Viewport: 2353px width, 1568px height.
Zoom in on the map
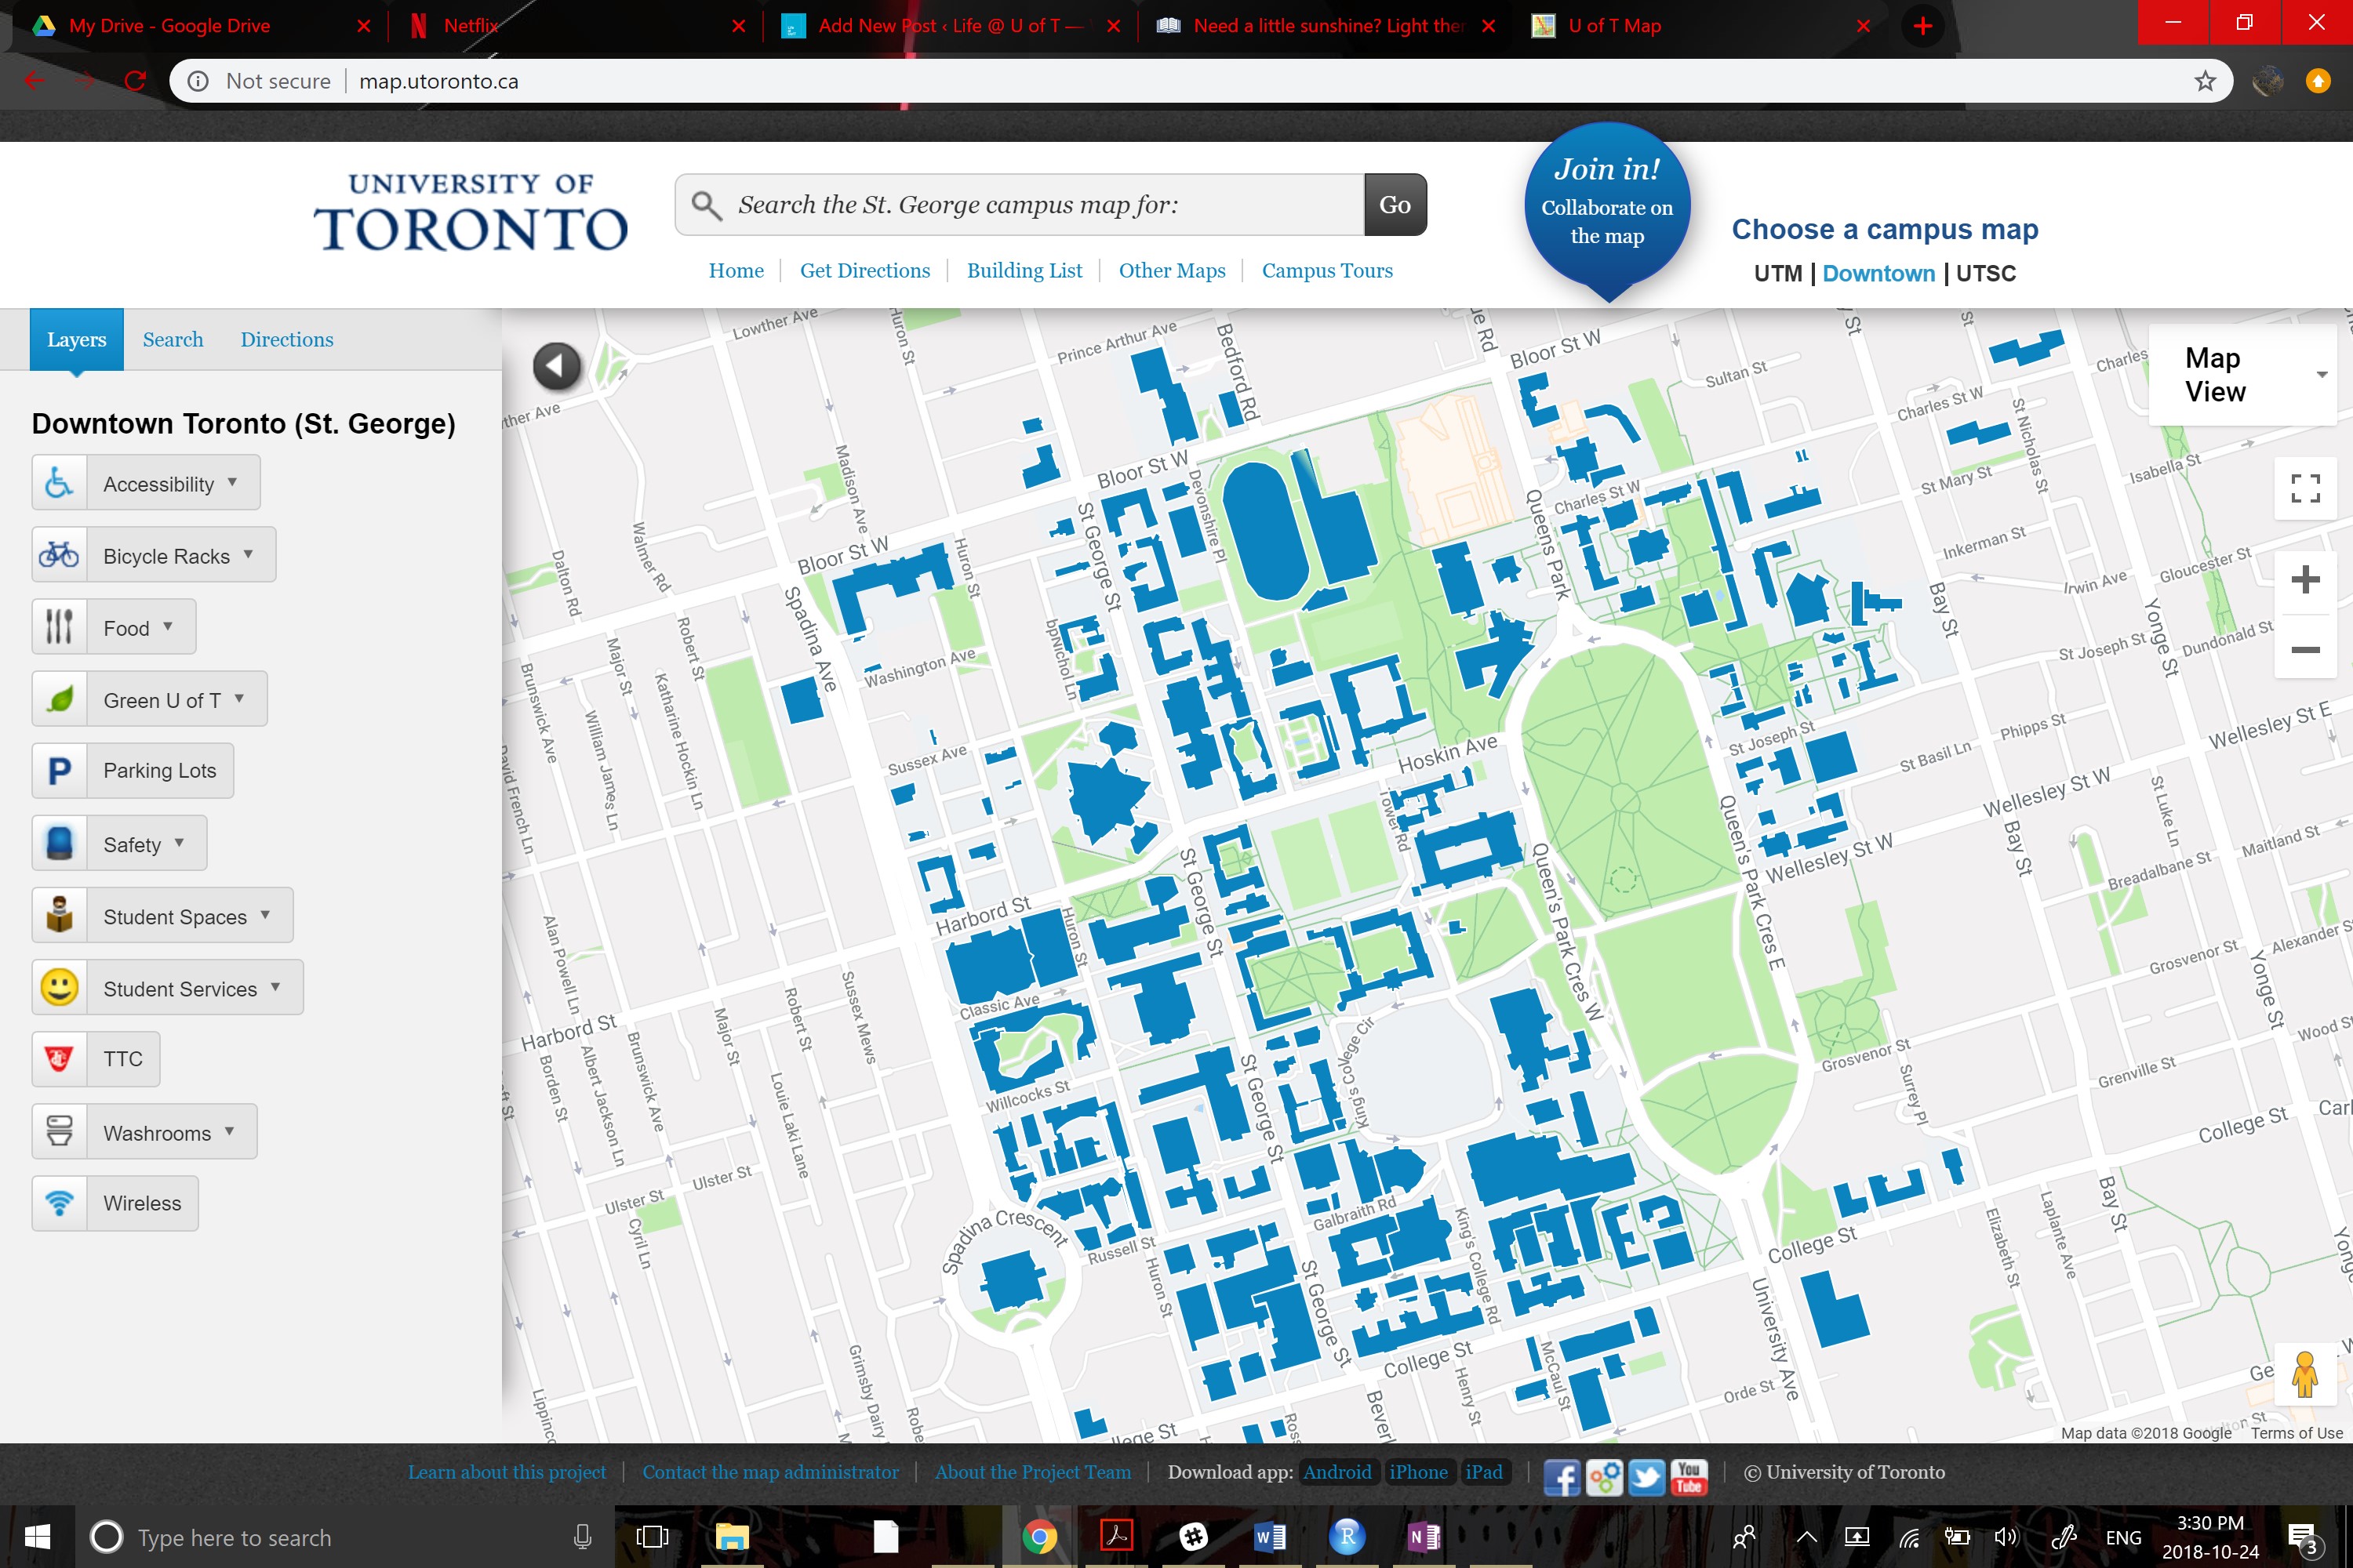[x=2305, y=580]
